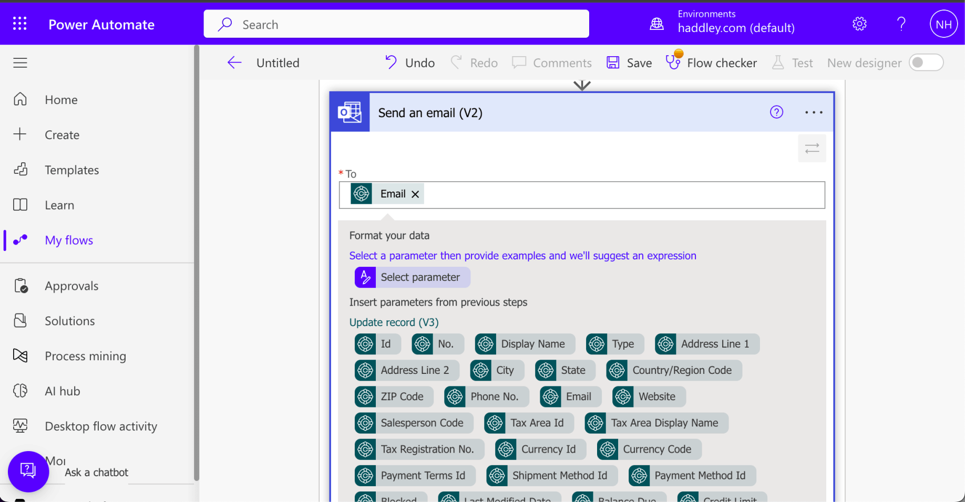Insert the Type parameter
This screenshot has height=502, width=965.
[615, 344]
